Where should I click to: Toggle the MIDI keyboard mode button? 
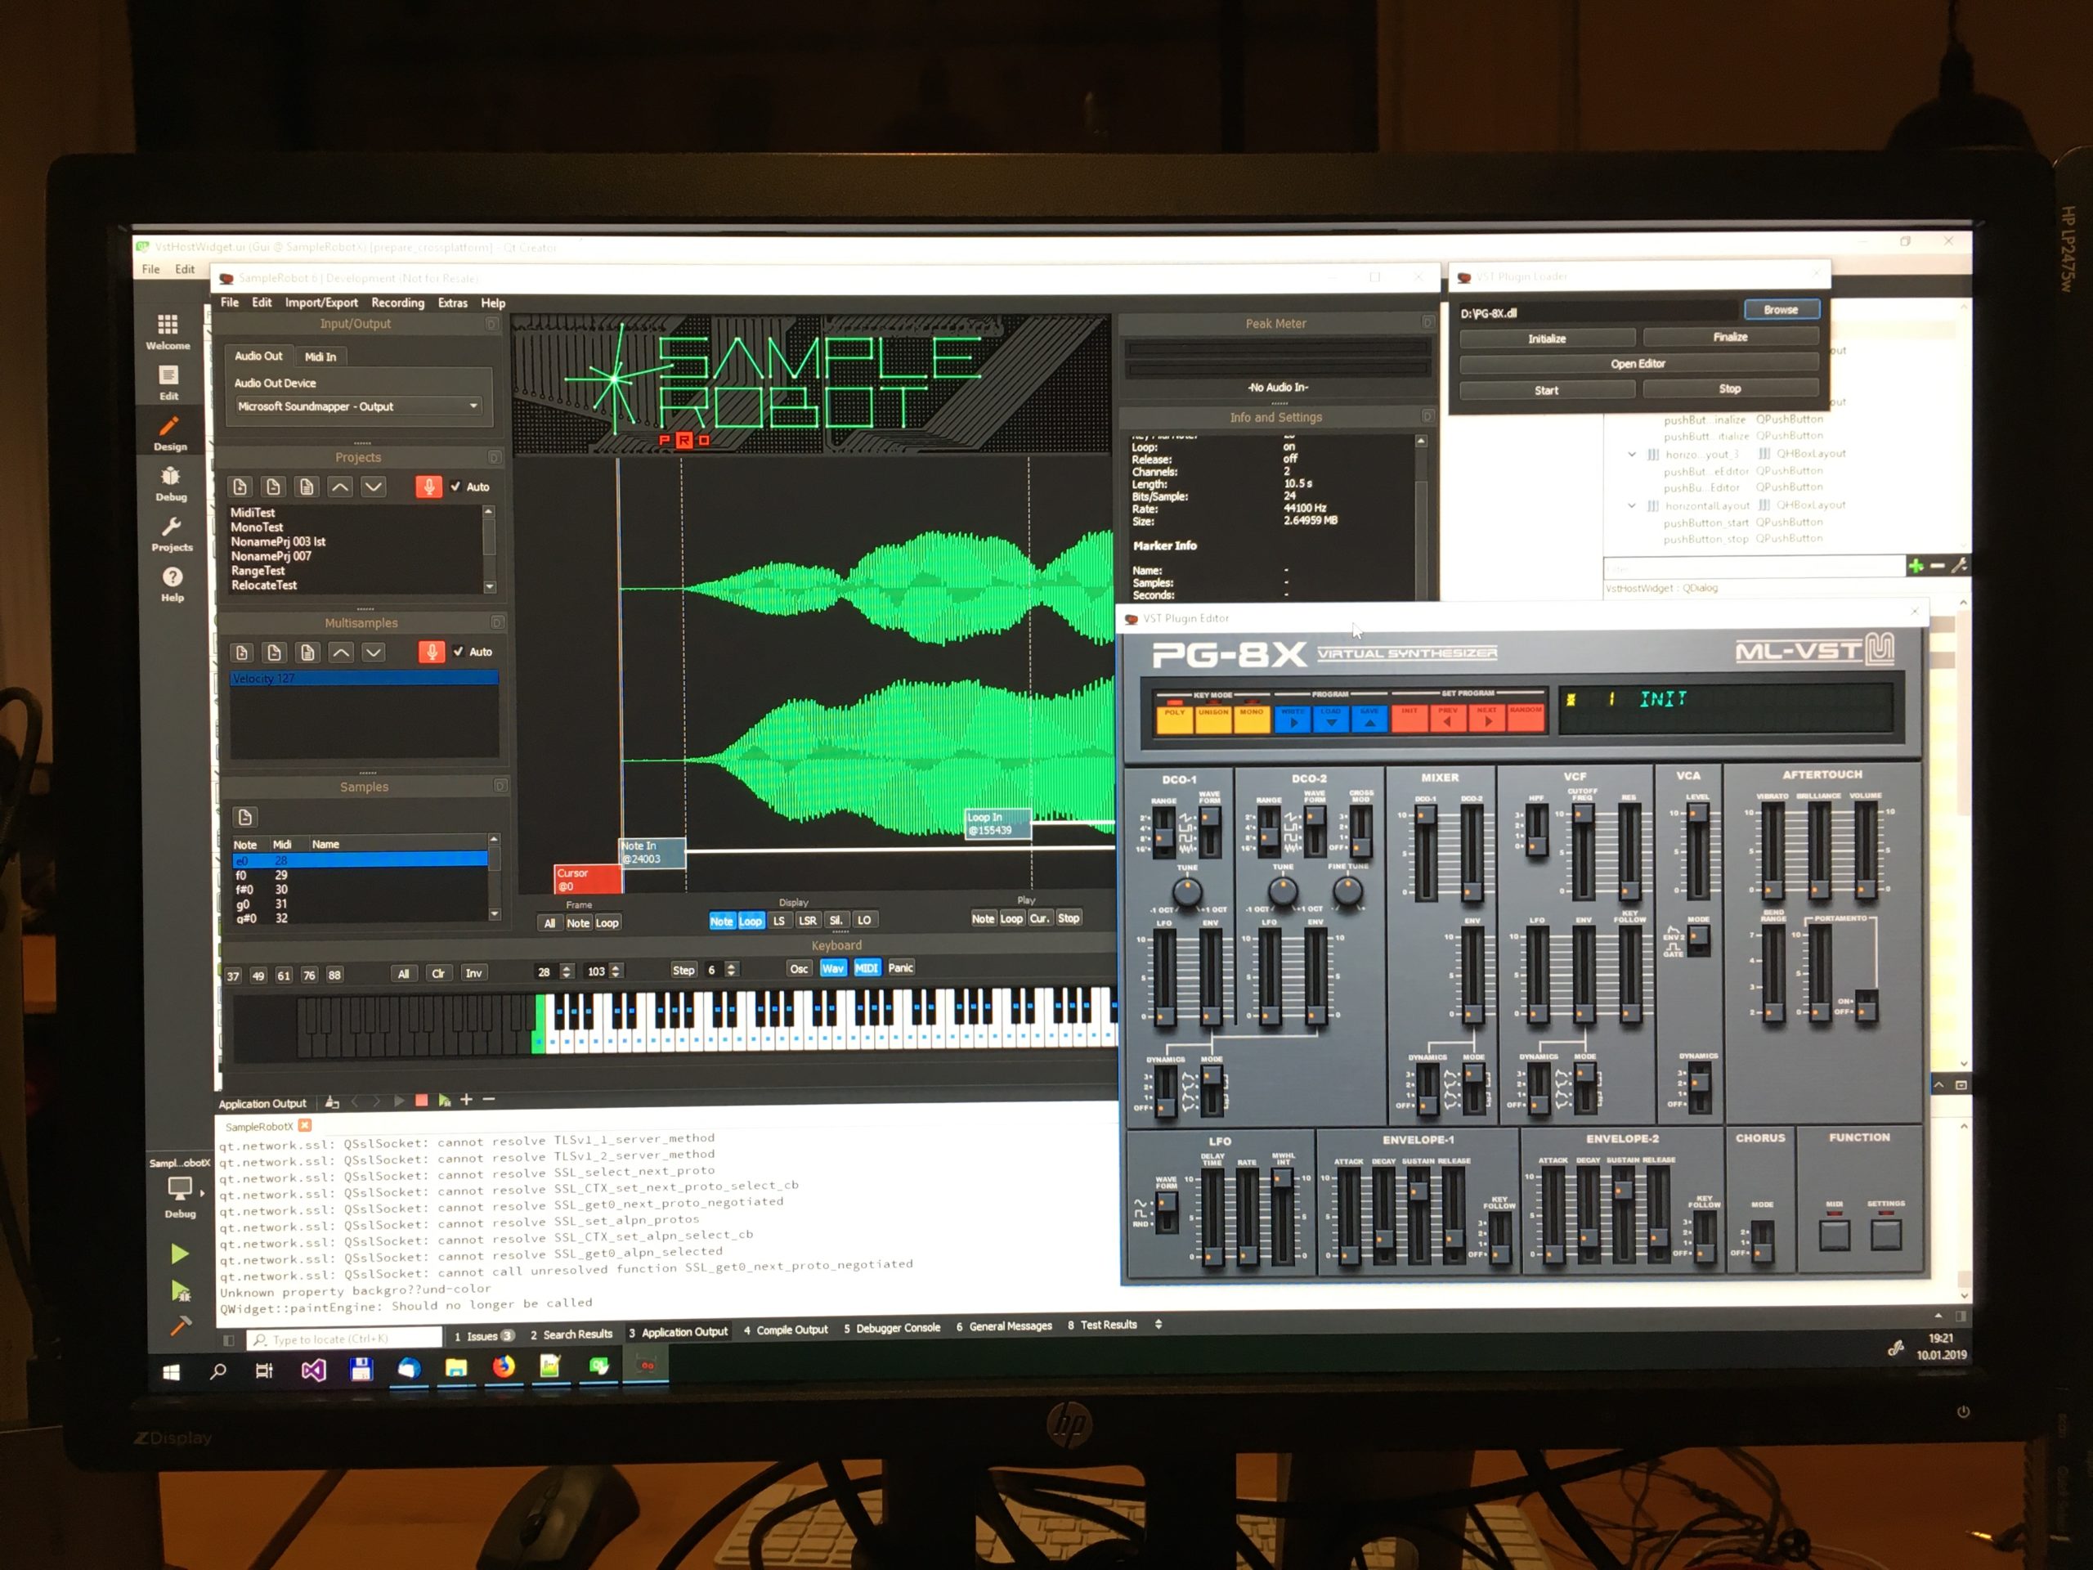(x=866, y=967)
